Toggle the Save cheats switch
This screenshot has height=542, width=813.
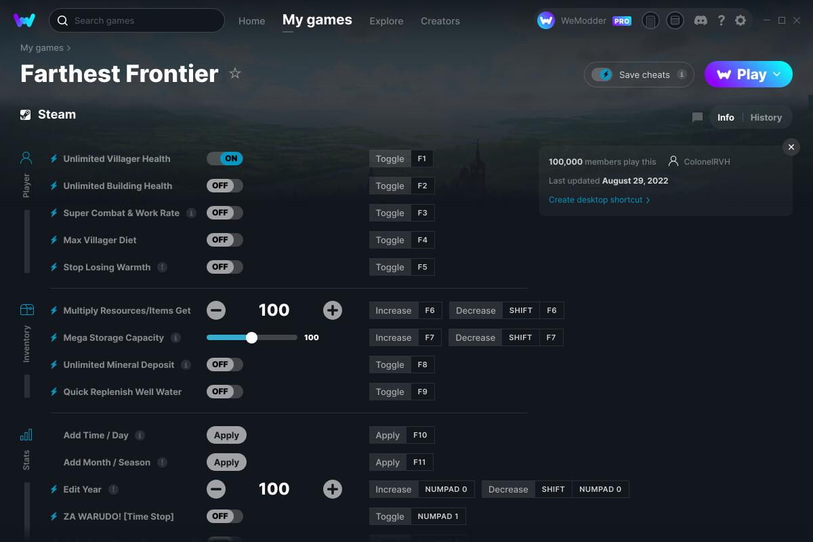[602, 75]
